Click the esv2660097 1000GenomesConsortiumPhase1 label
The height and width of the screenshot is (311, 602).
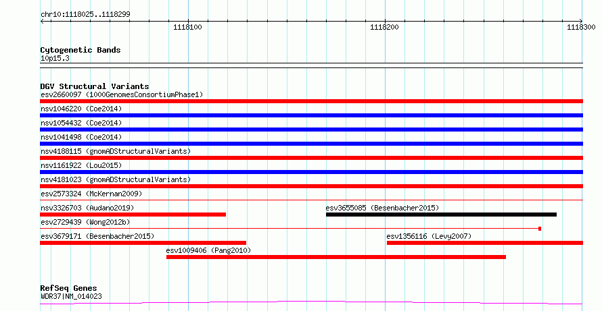tap(122, 94)
